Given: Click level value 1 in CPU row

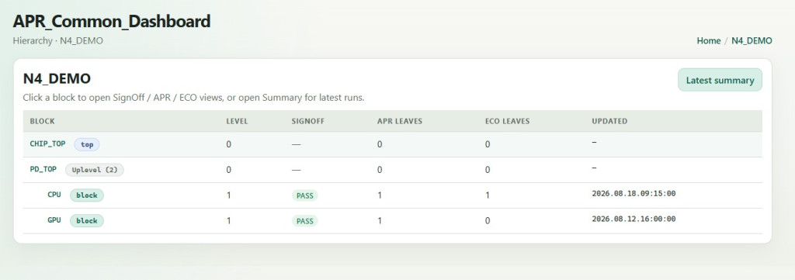Looking at the screenshot, I should 229,195.
